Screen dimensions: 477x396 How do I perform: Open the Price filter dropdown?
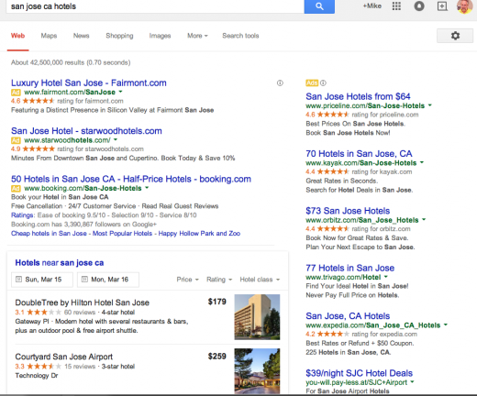187,280
